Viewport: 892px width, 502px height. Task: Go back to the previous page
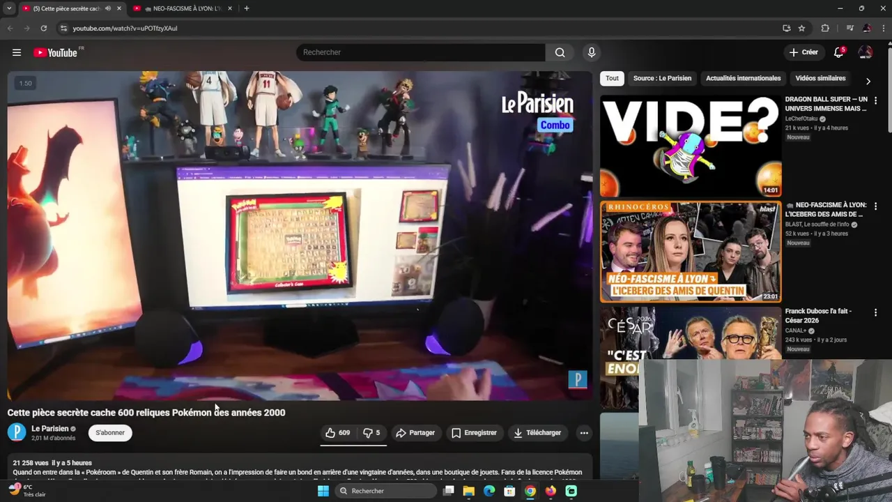coord(10,28)
